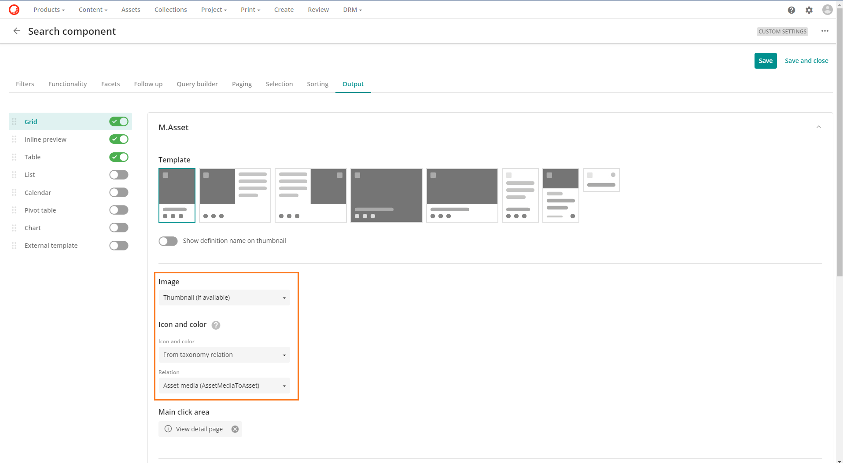Open the From taxonomy relation dropdown

pos(224,355)
